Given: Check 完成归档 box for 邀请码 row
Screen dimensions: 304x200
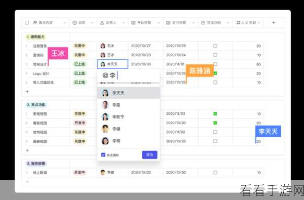Looking at the screenshot, I should [215, 55].
